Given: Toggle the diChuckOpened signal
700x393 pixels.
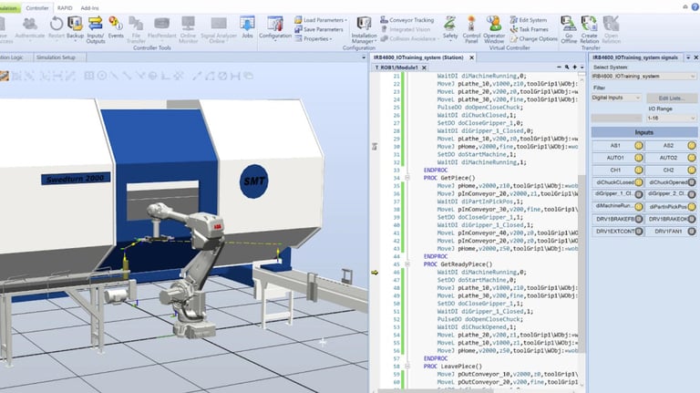Looking at the screenshot, I should coord(671,182).
